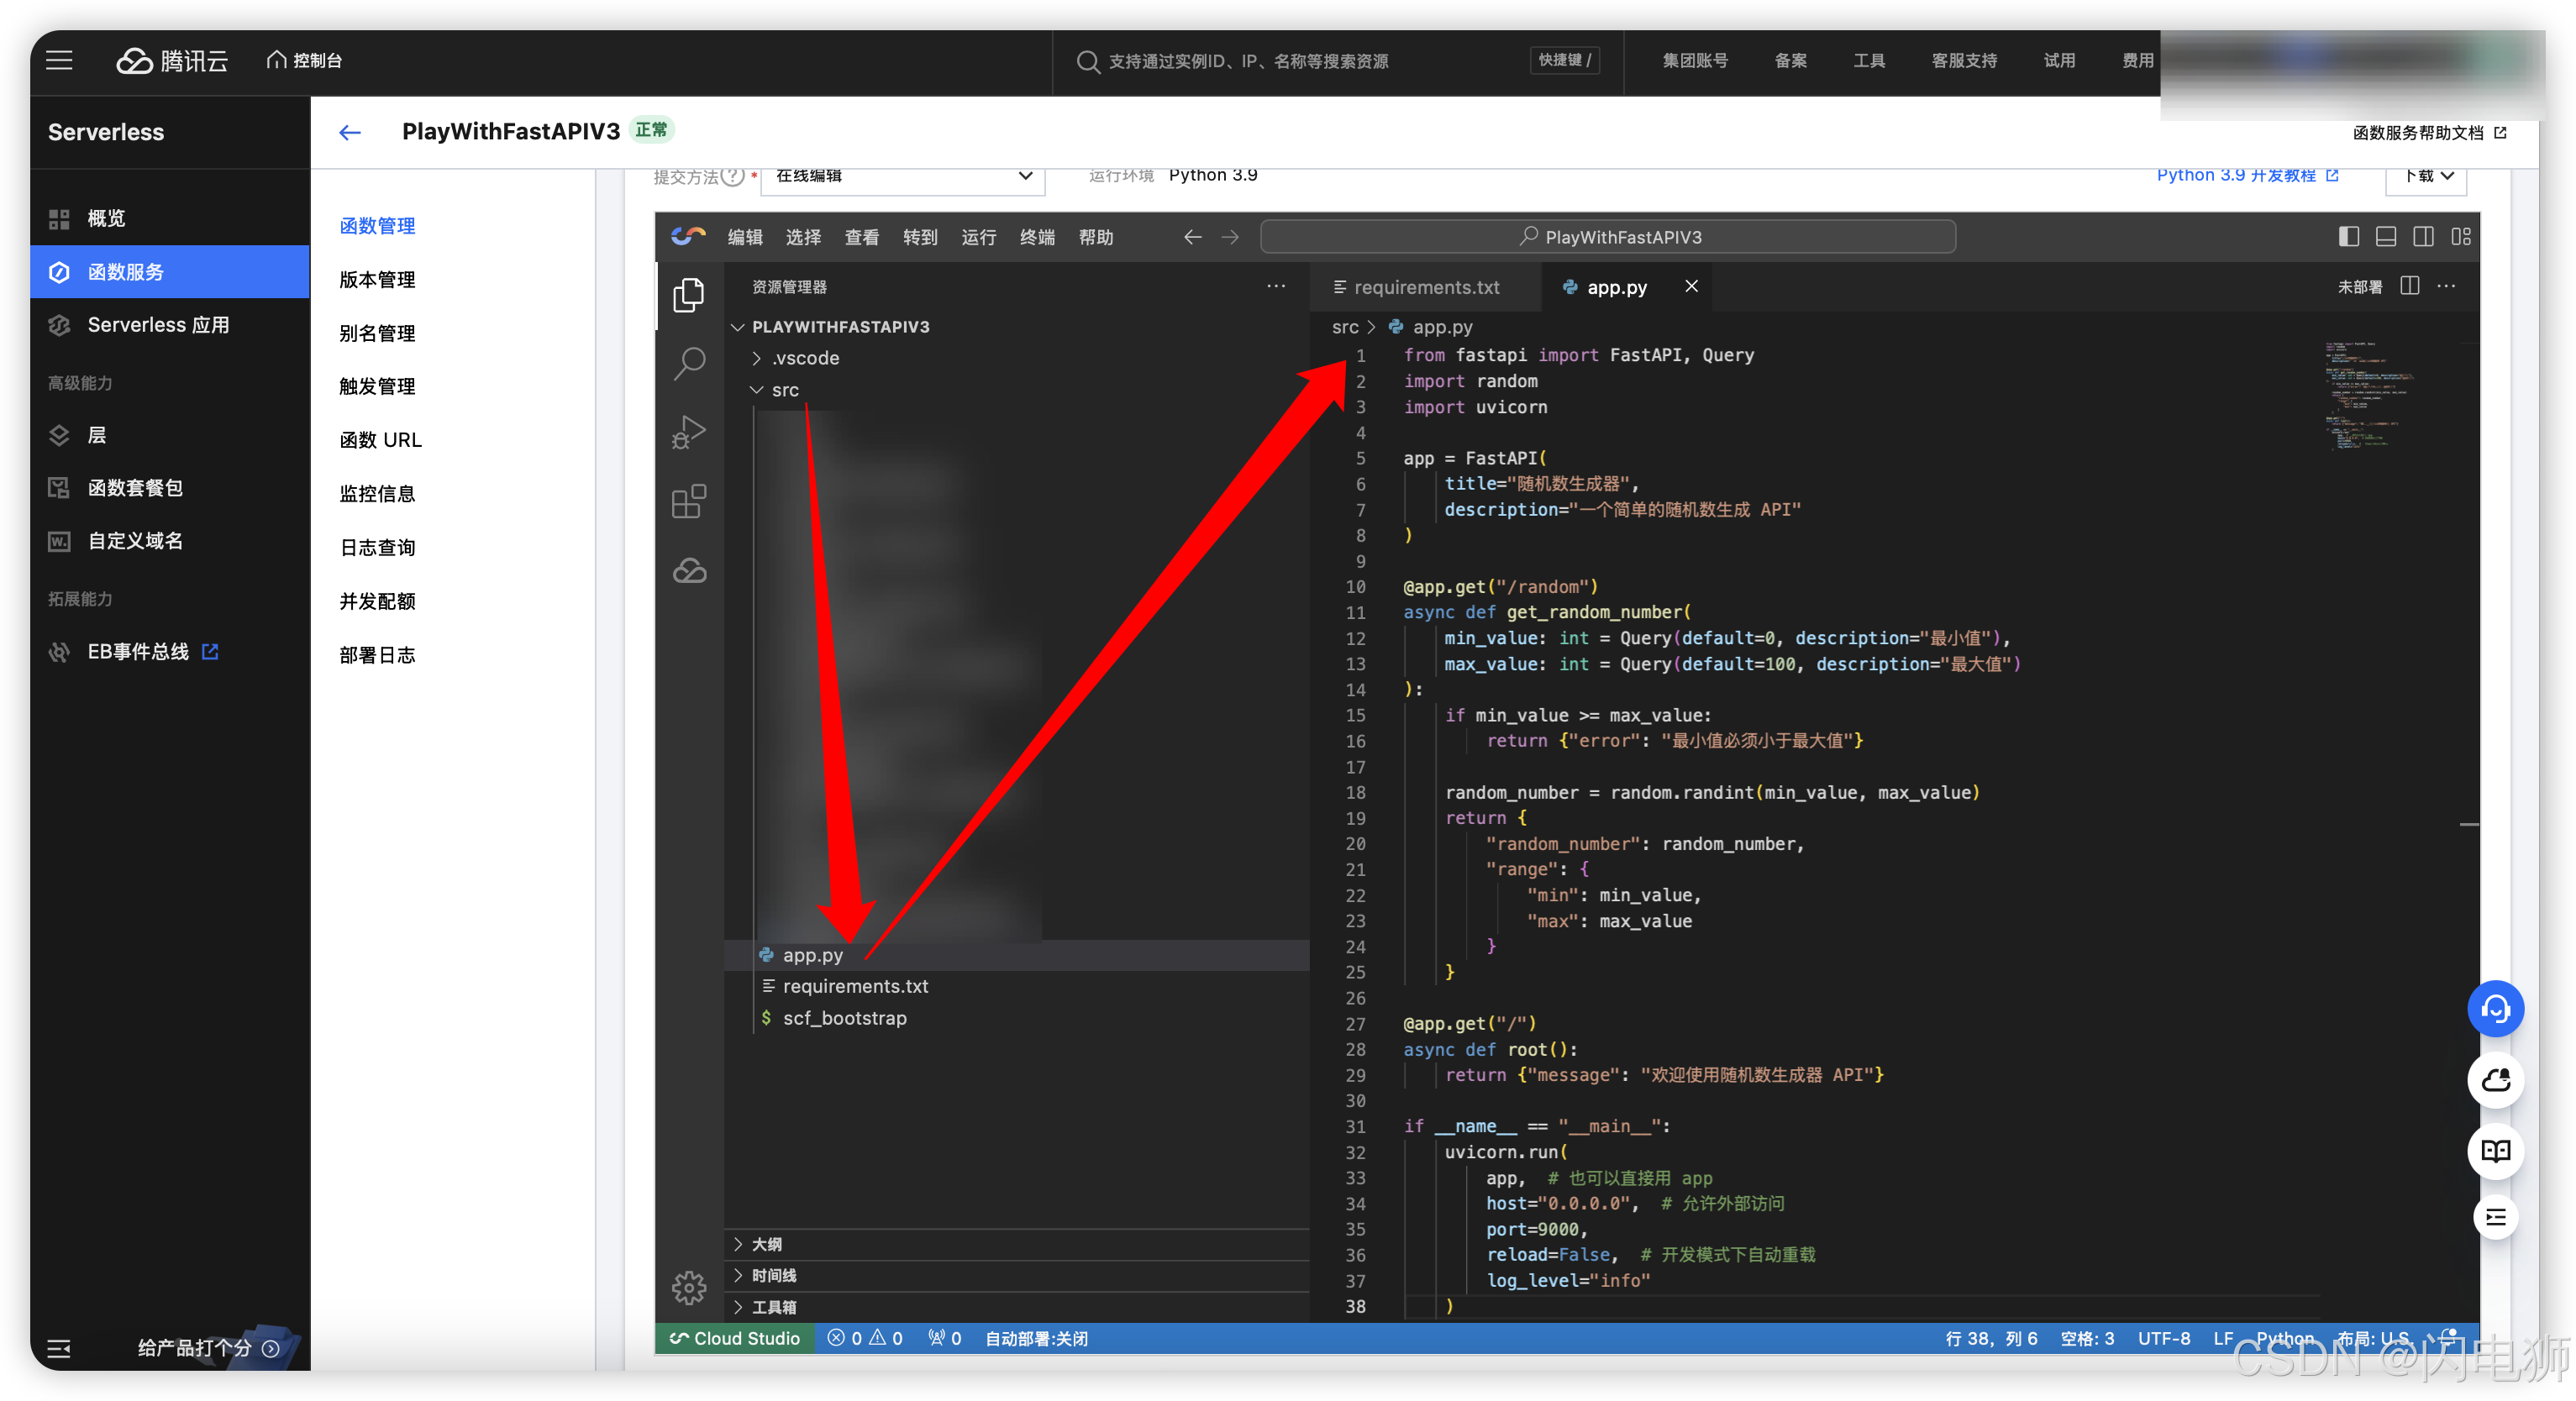This screenshot has height=1401, width=2576.
Task: Expand the 大纲 outline section
Action: click(x=766, y=1244)
